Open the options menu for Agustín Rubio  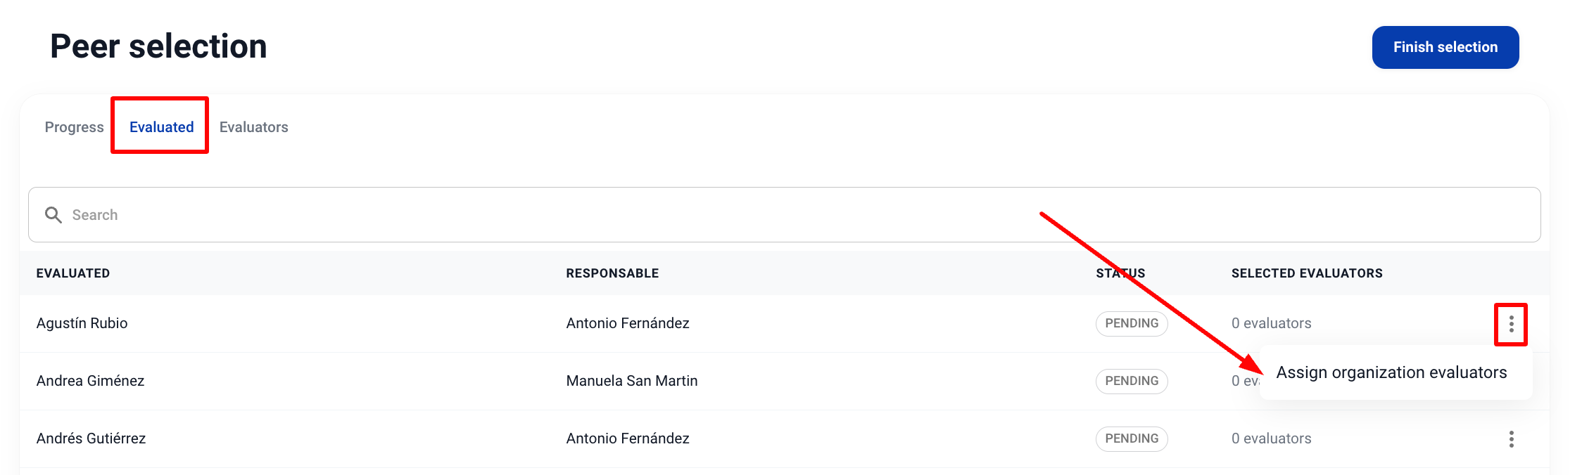coord(1511,324)
